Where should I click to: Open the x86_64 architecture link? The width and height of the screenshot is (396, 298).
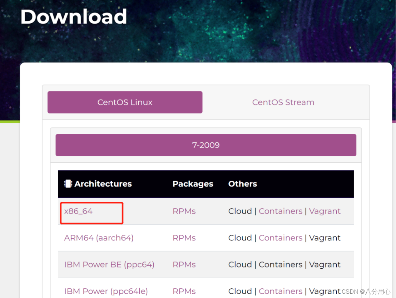click(78, 211)
